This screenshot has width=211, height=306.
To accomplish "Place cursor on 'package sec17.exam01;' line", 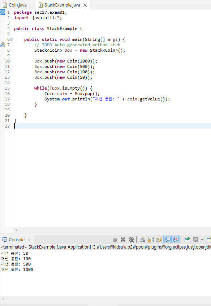I will click(x=40, y=12).
